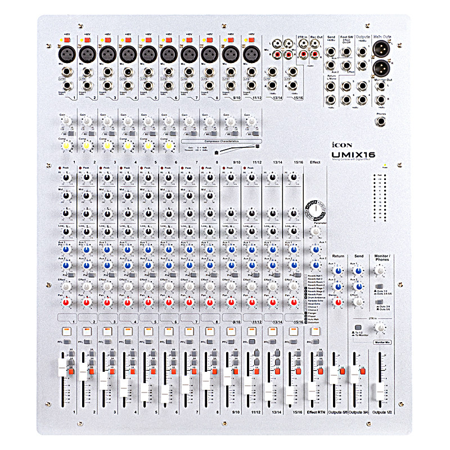Screen dimensions: 450x450
Task: Select the 5/6 routing button on channel 1
Action: coord(71,353)
